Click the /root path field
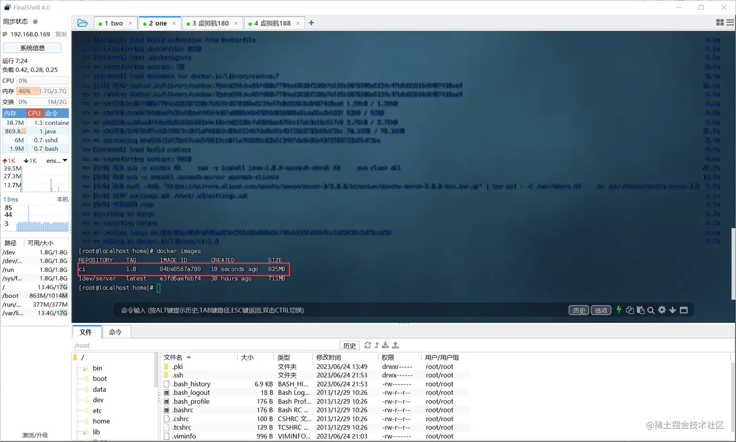The height and width of the screenshot is (442, 736). 205,345
